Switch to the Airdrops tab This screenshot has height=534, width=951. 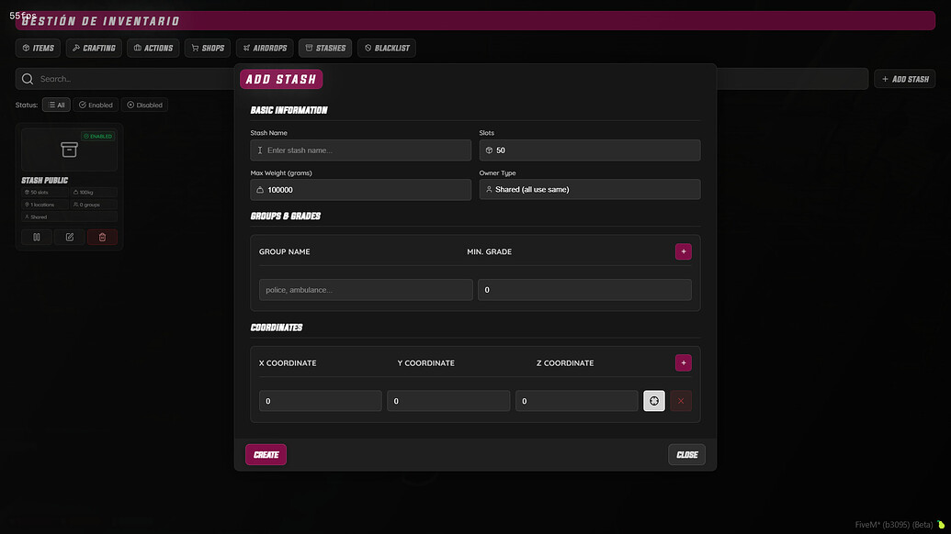265,47
